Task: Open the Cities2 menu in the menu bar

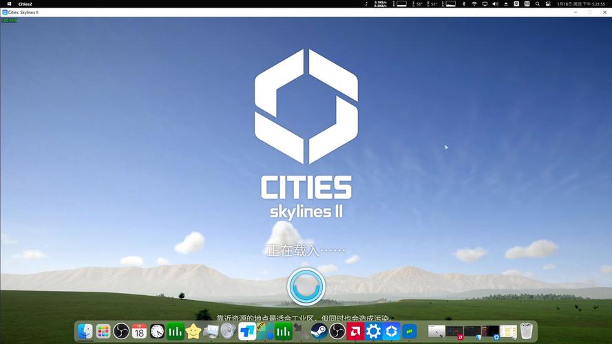Action: click(x=25, y=4)
